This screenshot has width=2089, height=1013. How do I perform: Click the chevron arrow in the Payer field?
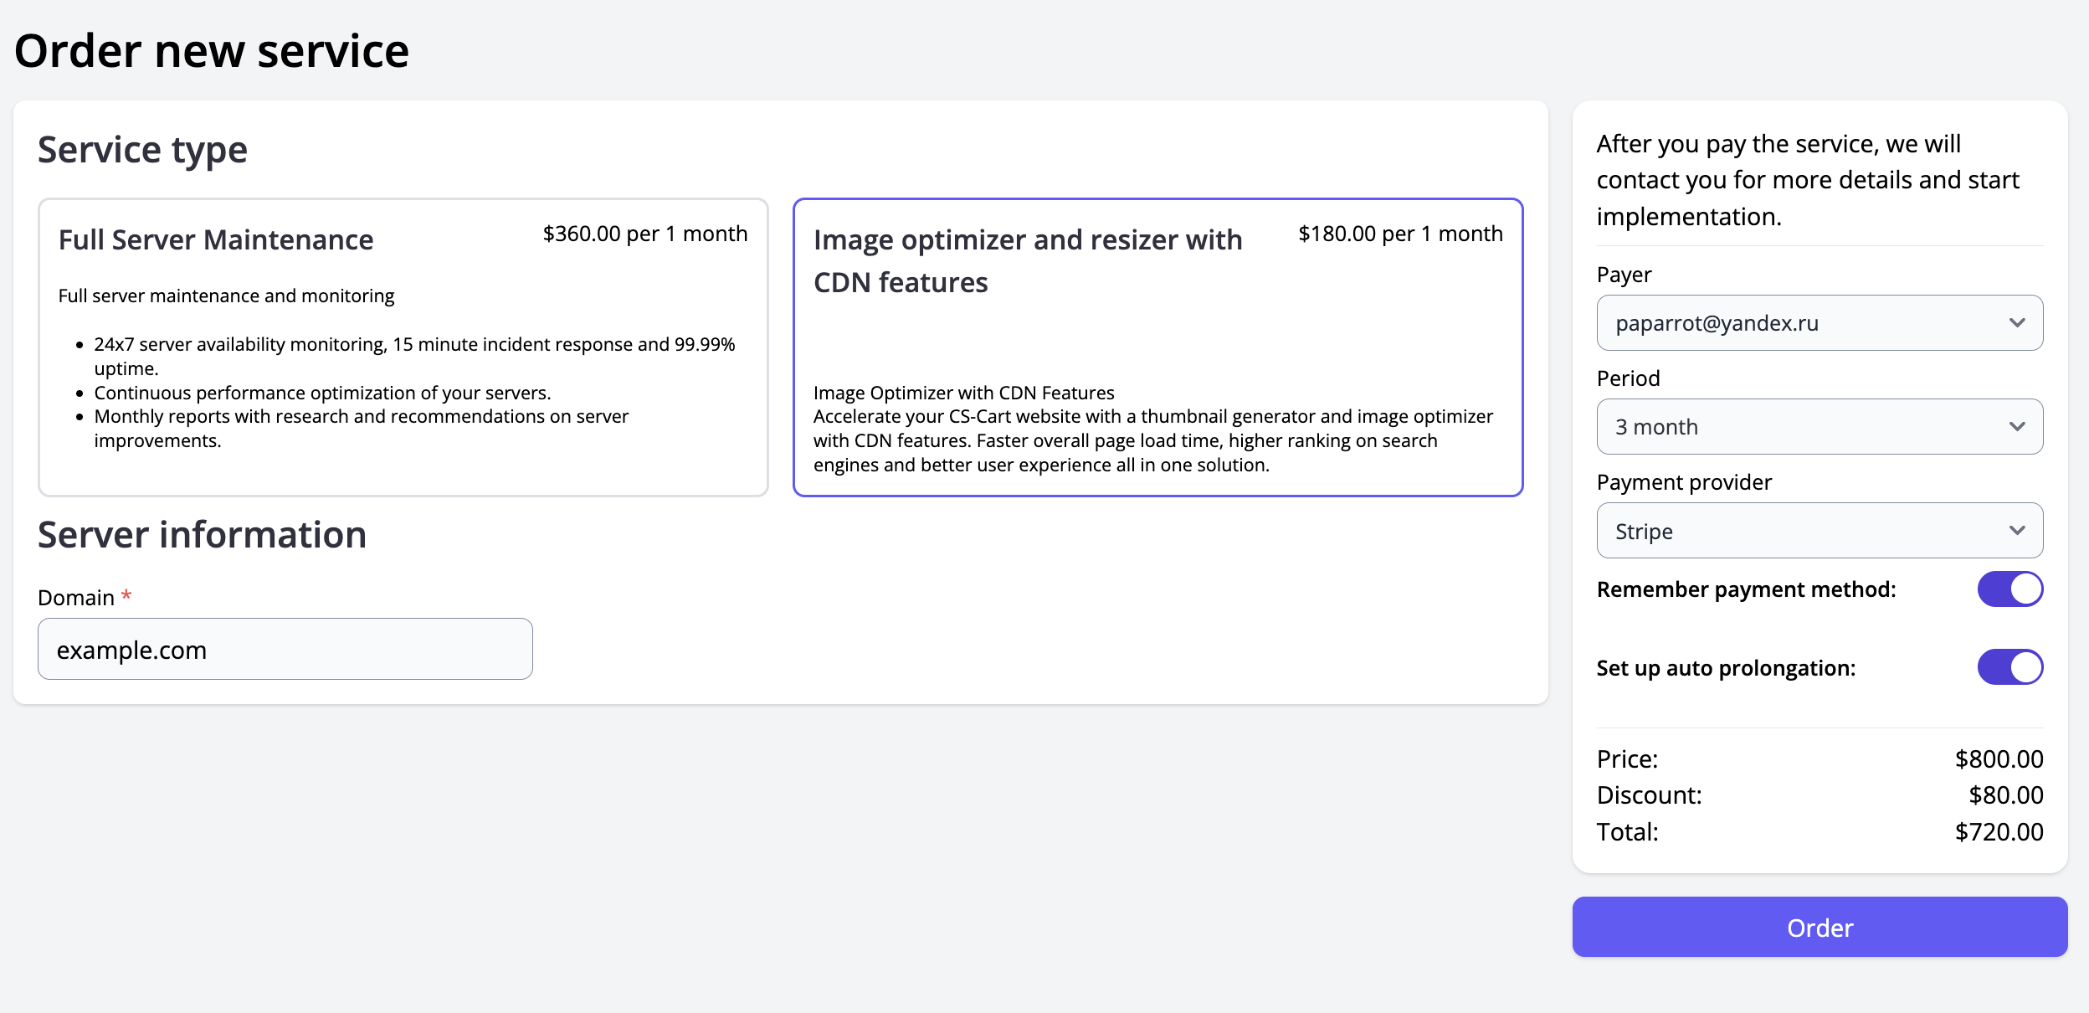coord(2017,323)
